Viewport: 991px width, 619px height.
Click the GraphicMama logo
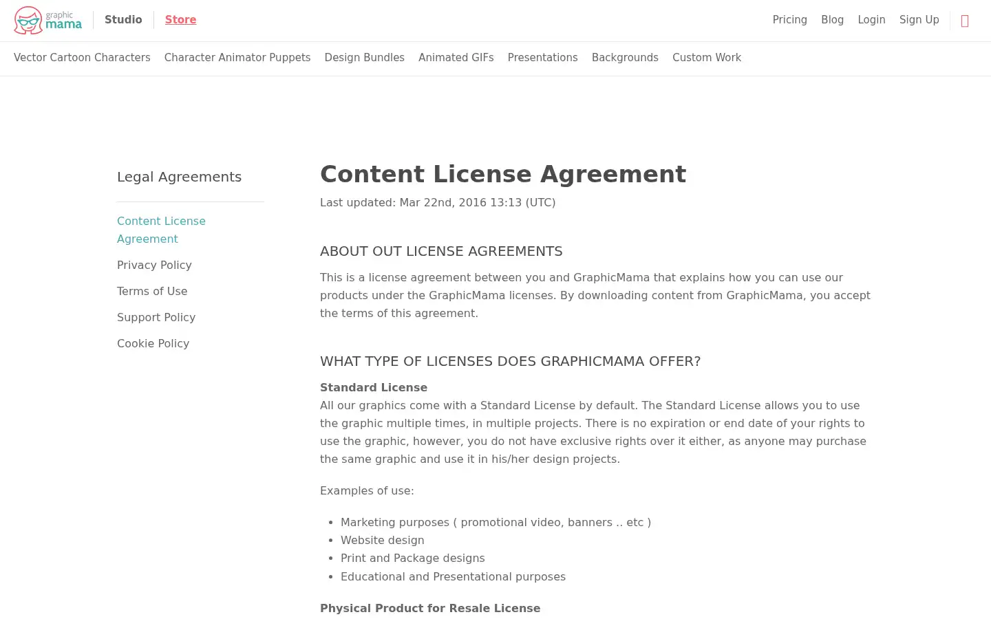[x=48, y=21]
